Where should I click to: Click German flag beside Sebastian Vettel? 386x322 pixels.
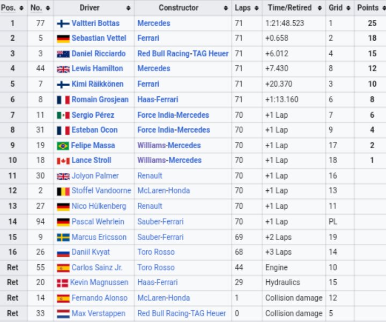tap(63, 39)
